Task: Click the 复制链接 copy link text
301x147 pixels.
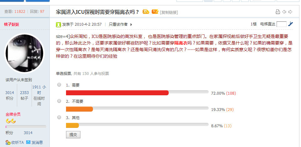Action: point(169,13)
